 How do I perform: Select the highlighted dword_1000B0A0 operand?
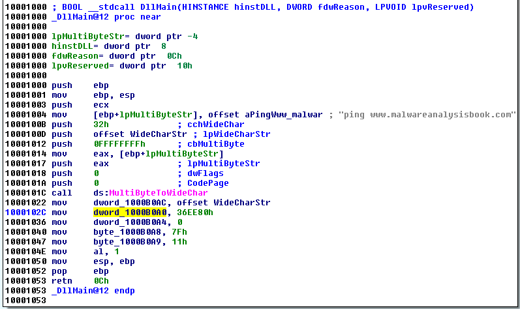[x=130, y=212]
